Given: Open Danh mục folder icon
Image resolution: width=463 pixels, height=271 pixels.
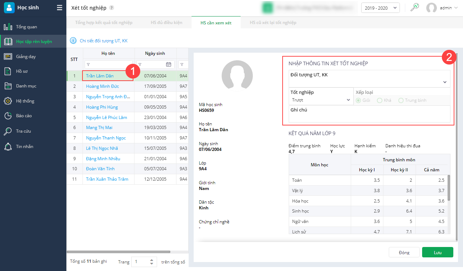Looking at the screenshot, I should pos(8,86).
